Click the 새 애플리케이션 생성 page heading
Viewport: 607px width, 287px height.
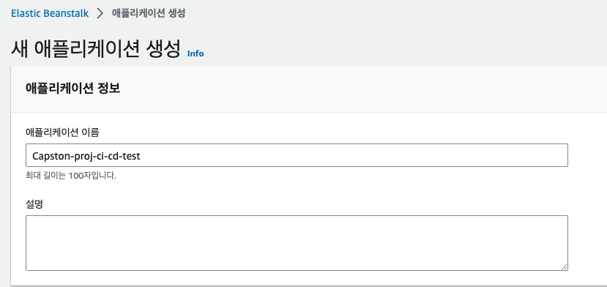pos(96,49)
